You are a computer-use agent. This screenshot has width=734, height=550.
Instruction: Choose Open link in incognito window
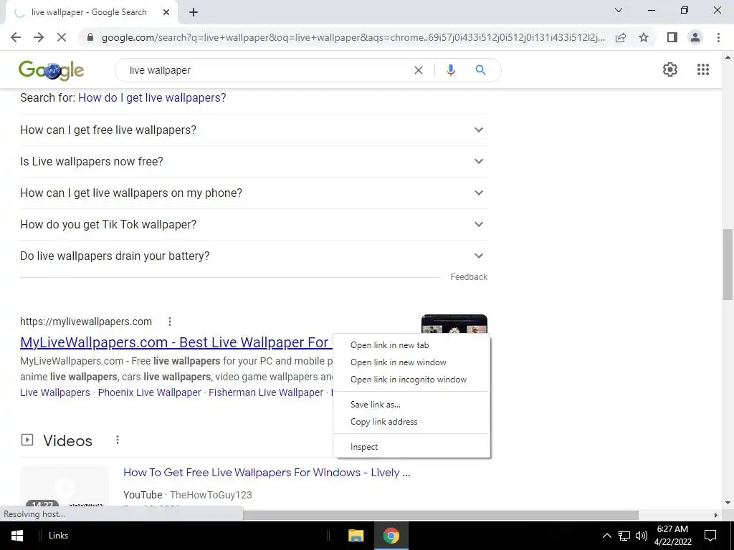[x=411, y=380]
